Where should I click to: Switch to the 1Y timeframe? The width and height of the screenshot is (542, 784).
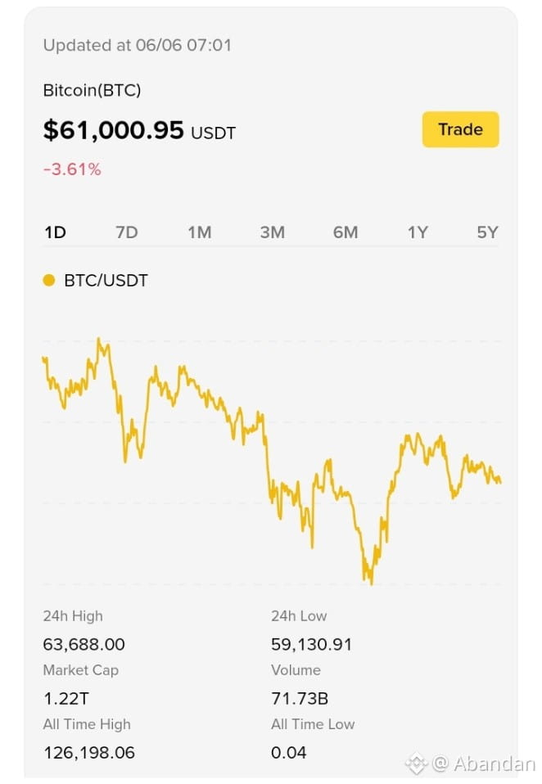point(418,232)
